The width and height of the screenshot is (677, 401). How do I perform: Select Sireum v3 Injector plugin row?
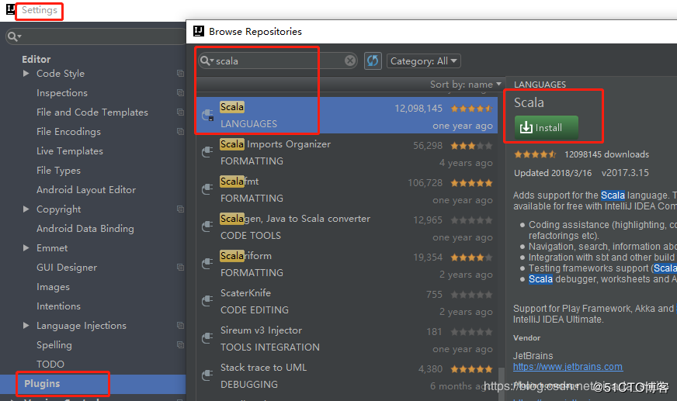pyautogui.click(x=347, y=339)
